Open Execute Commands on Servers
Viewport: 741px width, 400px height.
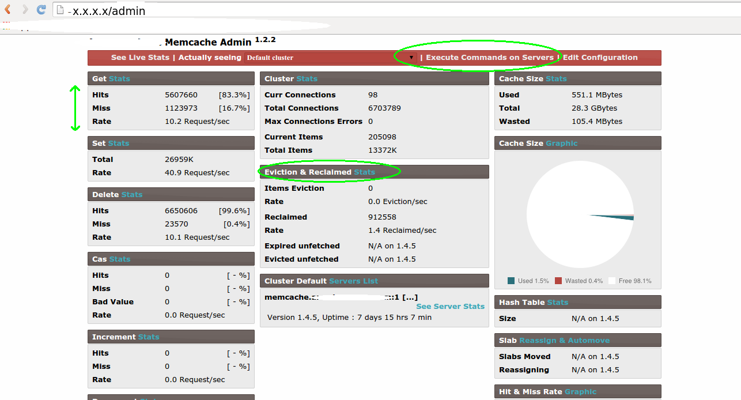point(490,58)
